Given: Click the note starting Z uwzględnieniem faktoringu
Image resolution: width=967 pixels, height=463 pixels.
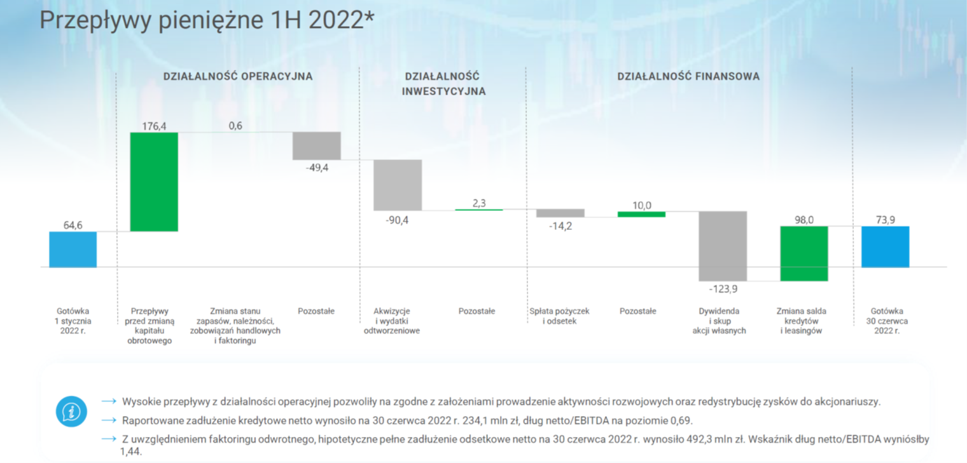Looking at the screenshot, I should pos(525,445).
